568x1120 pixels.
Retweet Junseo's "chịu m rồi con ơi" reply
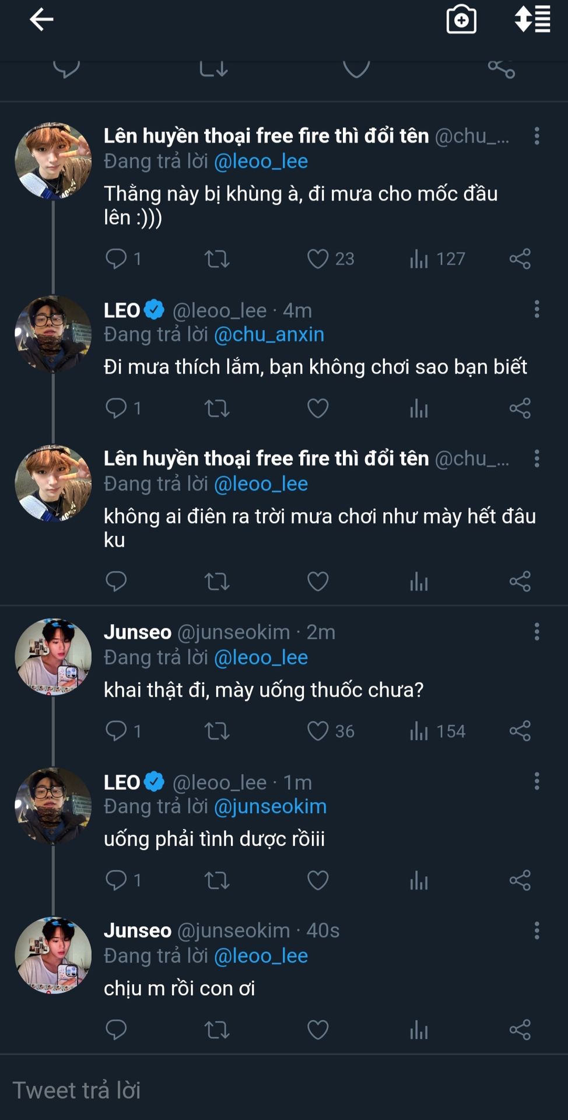[217, 1030]
